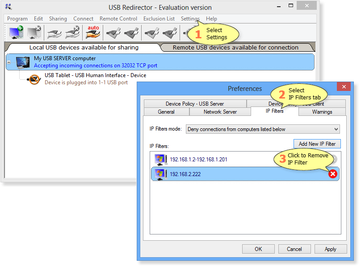The height and width of the screenshot is (267, 361).
Task: Click the My USB SERVER computer icon
Action: [23, 62]
